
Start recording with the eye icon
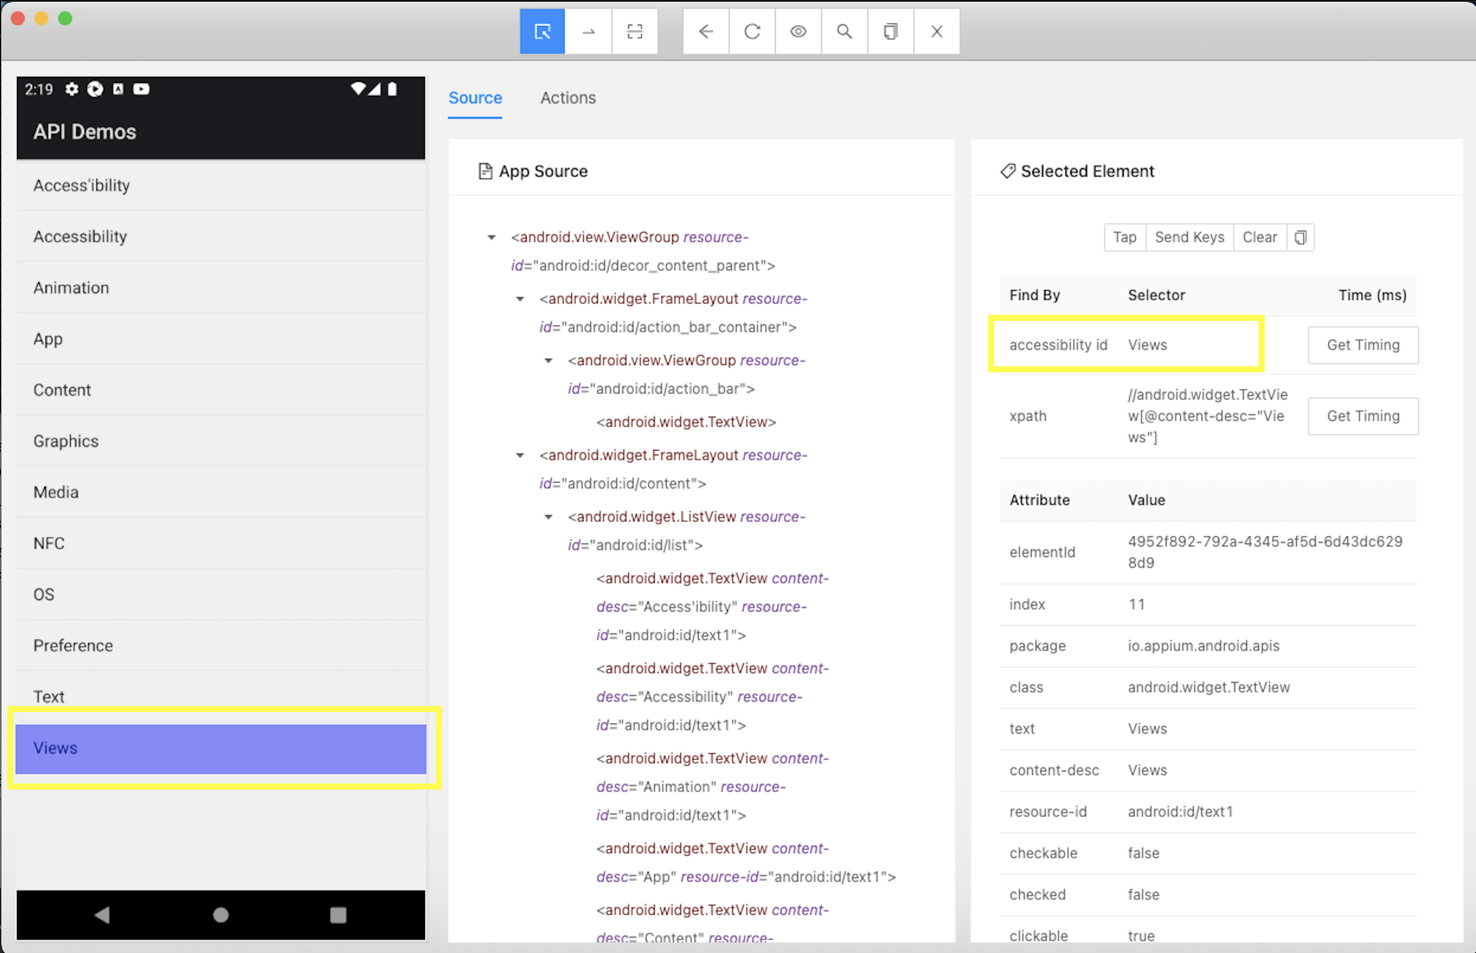tap(798, 31)
